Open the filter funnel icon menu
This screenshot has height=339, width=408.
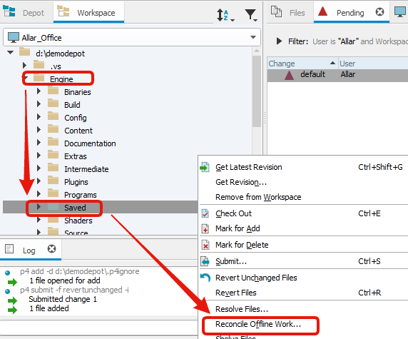tap(251, 15)
